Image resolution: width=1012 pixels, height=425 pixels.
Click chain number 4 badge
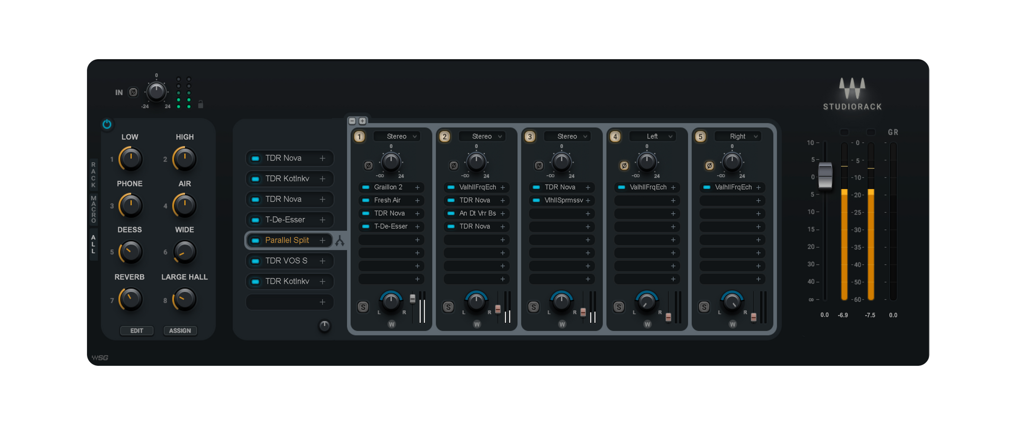click(615, 137)
